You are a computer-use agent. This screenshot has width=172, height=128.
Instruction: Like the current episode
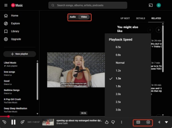tap(107, 122)
